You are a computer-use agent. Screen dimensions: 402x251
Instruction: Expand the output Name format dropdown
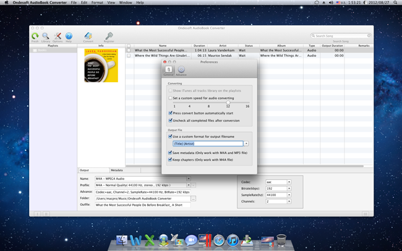189,179
